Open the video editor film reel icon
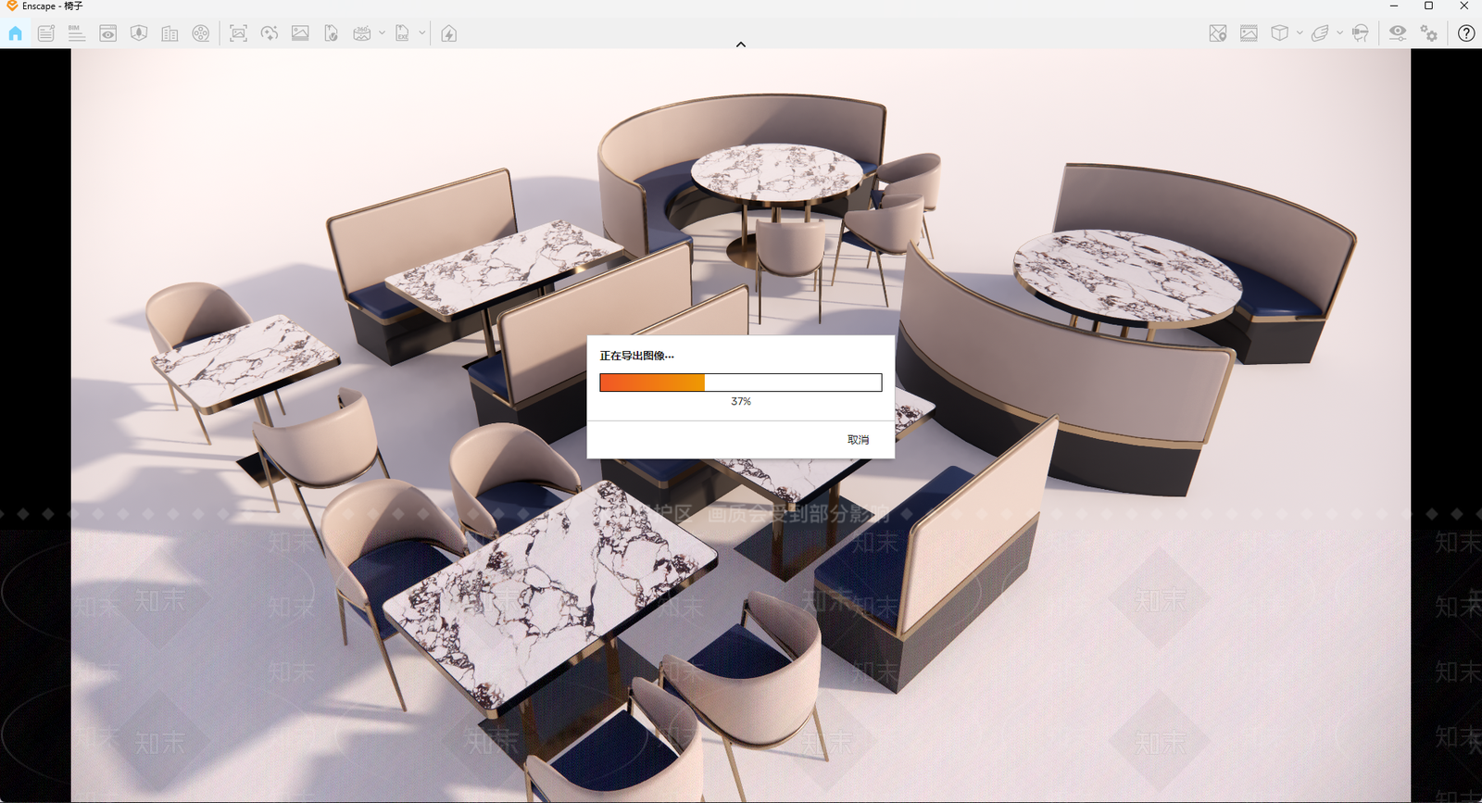This screenshot has height=803, width=1482. click(201, 33)
